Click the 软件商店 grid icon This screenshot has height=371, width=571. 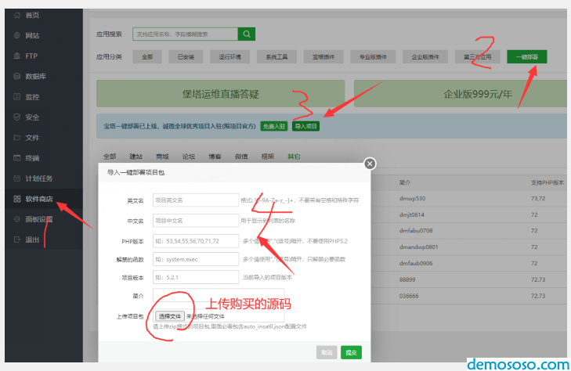click(x=16, y=199)
